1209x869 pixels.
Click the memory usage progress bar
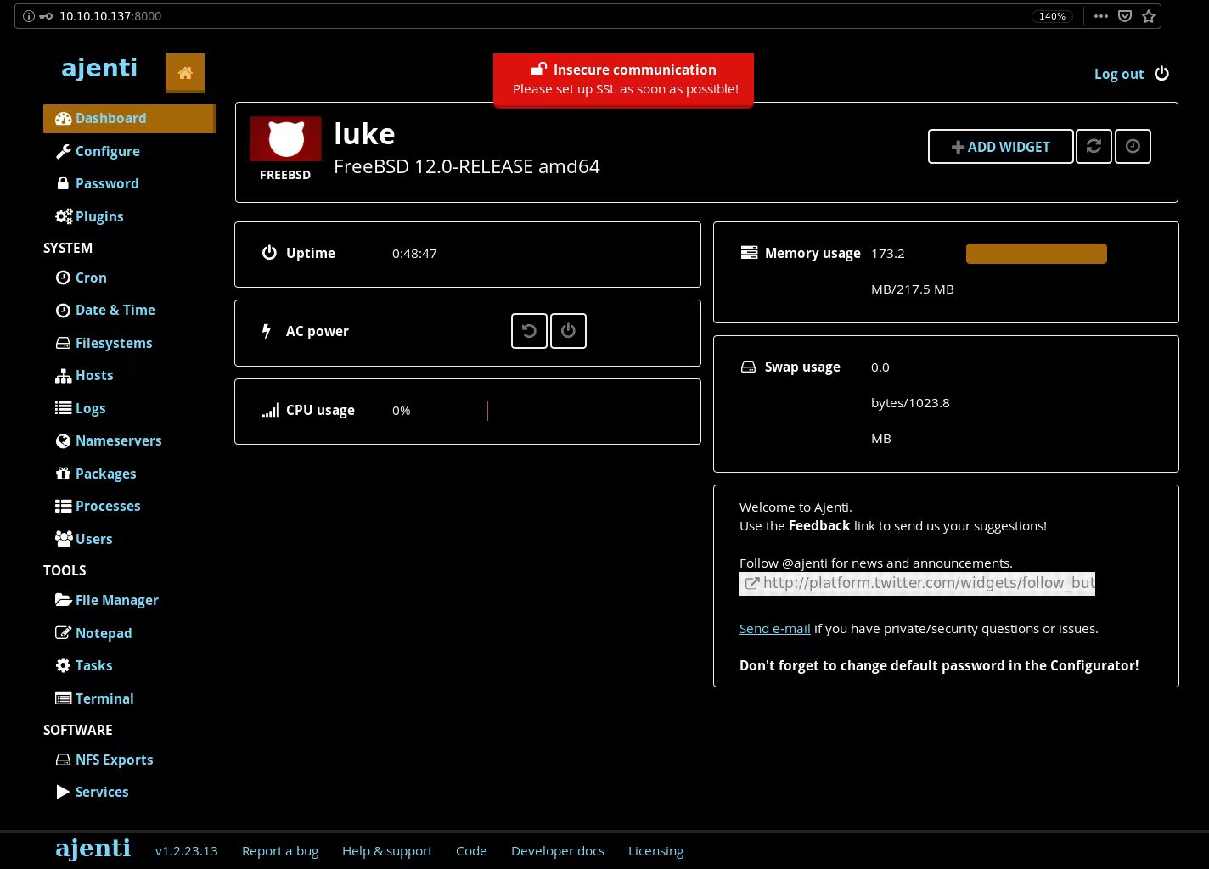coord(1036,254)
